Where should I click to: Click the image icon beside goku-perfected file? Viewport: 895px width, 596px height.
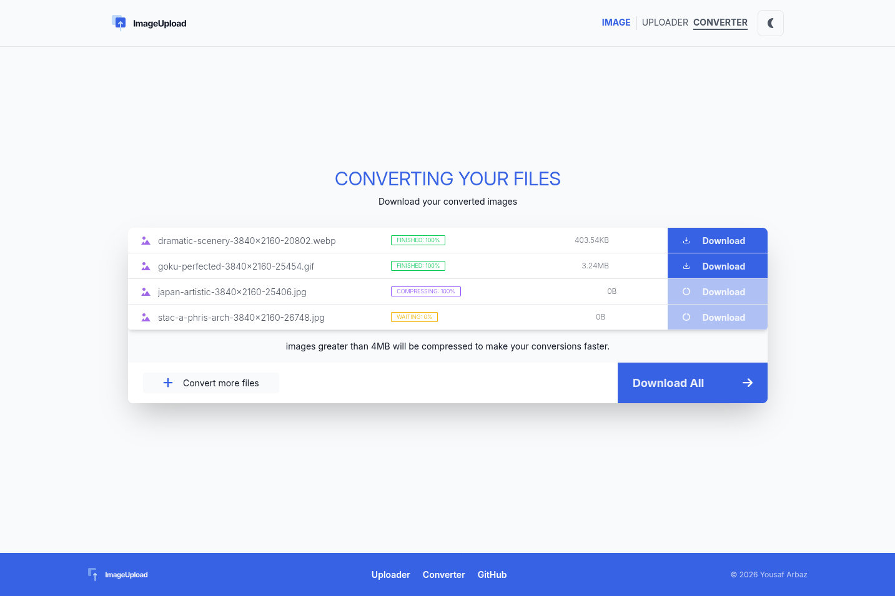click(146, 266)
